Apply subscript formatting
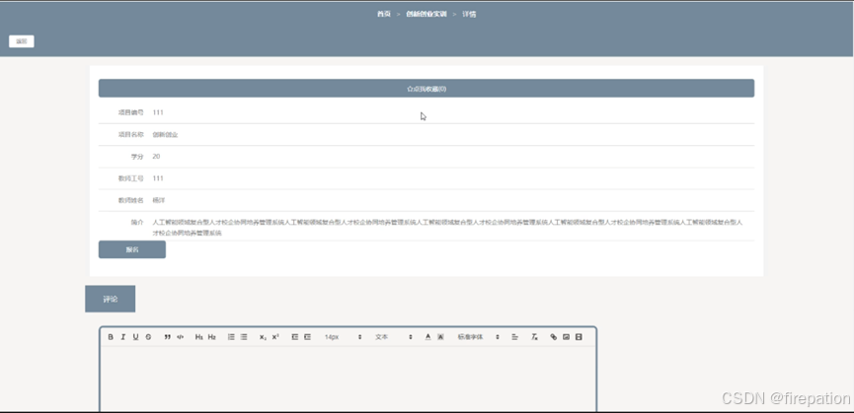Viewport: 854px width, 413px height. (263, 337)
